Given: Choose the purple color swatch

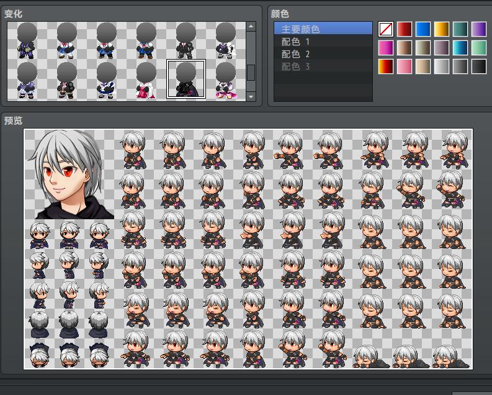Looking at the screenshot, I should pos(478,29).
